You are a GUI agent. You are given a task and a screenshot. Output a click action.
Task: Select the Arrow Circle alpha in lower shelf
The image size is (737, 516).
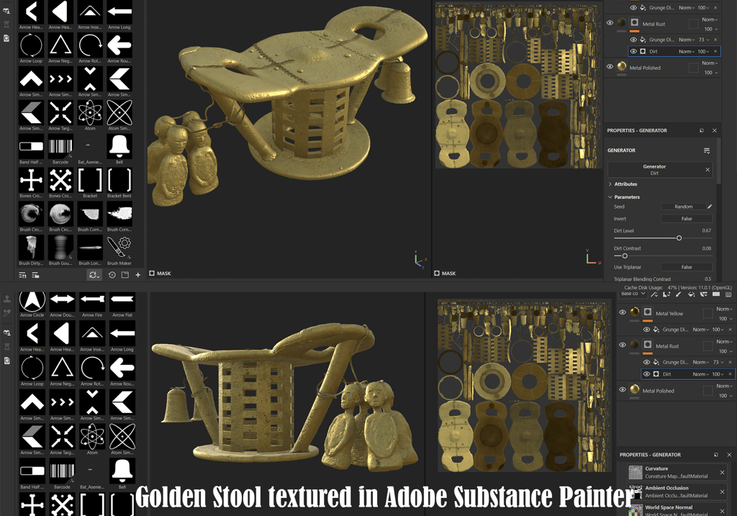[32, 300]
